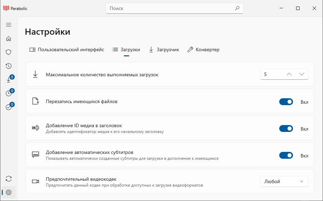The width and height of the screenshot is (323, 201).
Task: Click the update/refresh arrows icon in sidebar
Action: tap(9, 179)
